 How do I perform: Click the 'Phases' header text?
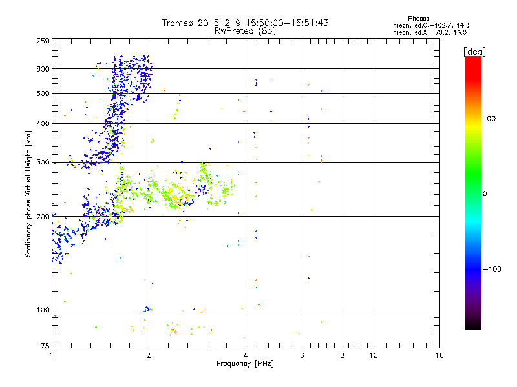pyautogui.click(x=418, y=19)
